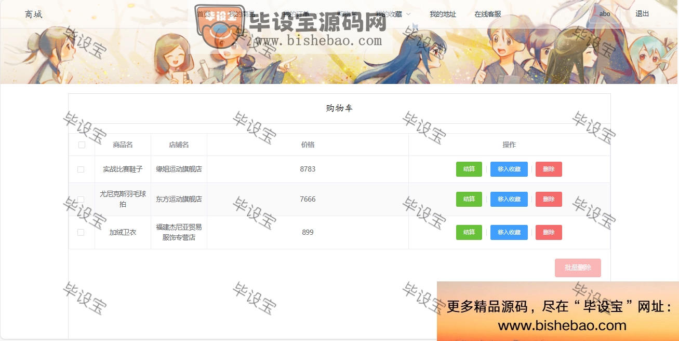Click the price 8783
Viewport: 679px width, 341px height.
click(x=308, y=169)
